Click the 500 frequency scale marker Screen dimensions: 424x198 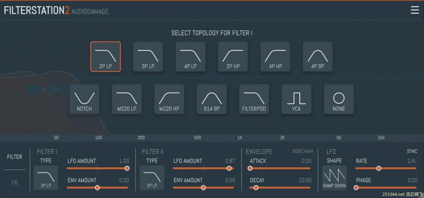[x=197, y=137]
